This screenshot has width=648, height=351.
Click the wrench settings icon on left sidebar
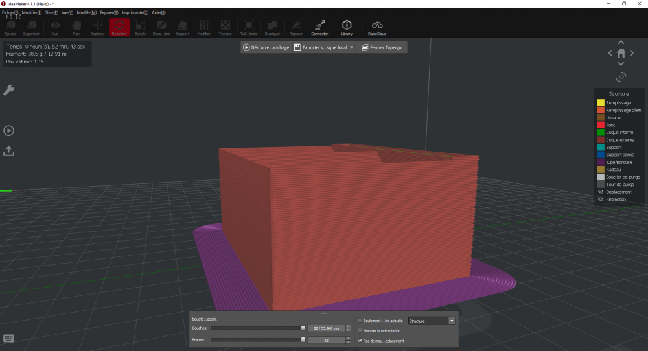pyautogui.click(x=8, y=90)
